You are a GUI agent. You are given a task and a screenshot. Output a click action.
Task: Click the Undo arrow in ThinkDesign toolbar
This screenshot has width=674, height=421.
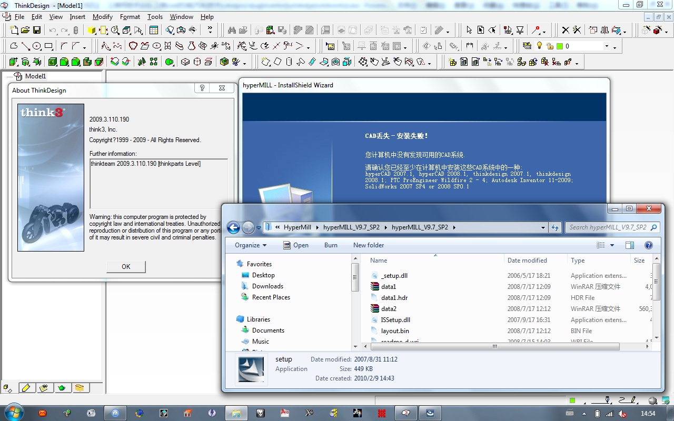coord(53,31)
